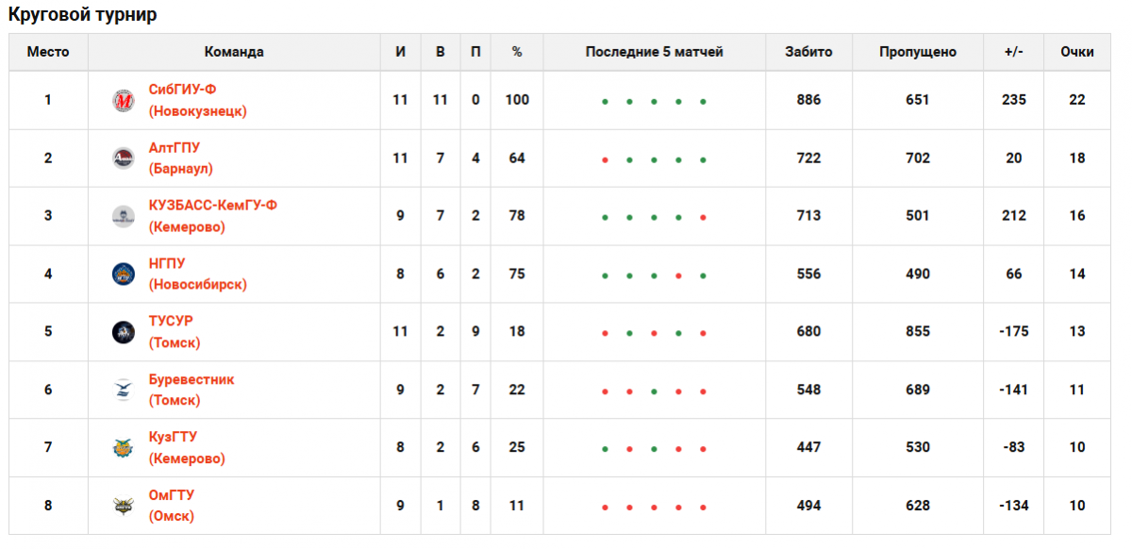Click the ТУСУР Томск team logo
Screen dimensions: 1132x549
(124, 332)
